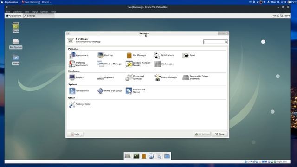Open File Manager settings
Image resolution: width=297 pixels, height=167 pixels.
136,55
